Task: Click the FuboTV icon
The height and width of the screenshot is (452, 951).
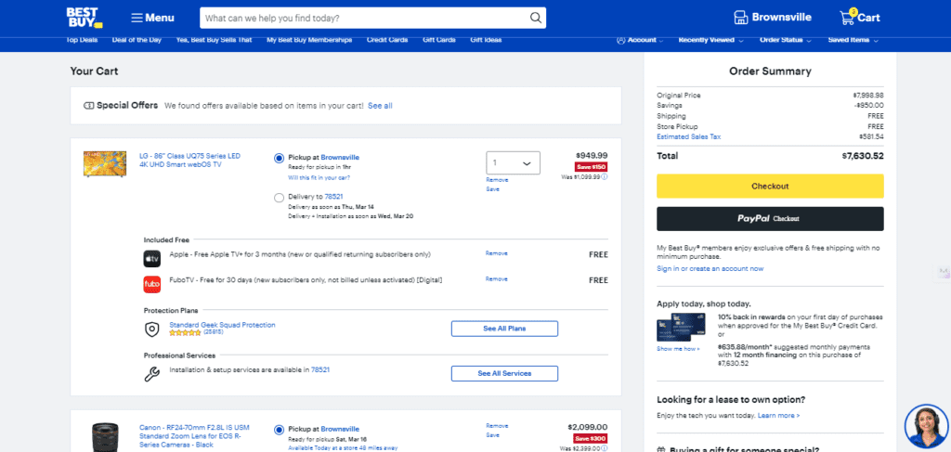Action: tap(152, 284)
